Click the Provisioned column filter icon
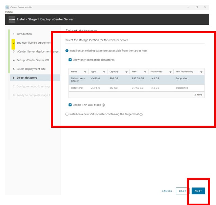The image size is (216, 205). (x=171, y=72)
